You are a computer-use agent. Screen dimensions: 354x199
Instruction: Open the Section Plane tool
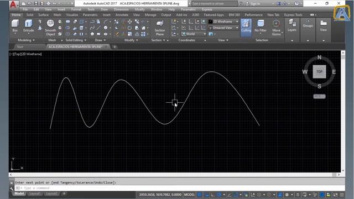coord(160,28)
